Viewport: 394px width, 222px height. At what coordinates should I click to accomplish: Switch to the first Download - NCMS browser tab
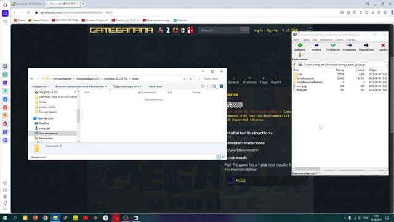point(28,4)
